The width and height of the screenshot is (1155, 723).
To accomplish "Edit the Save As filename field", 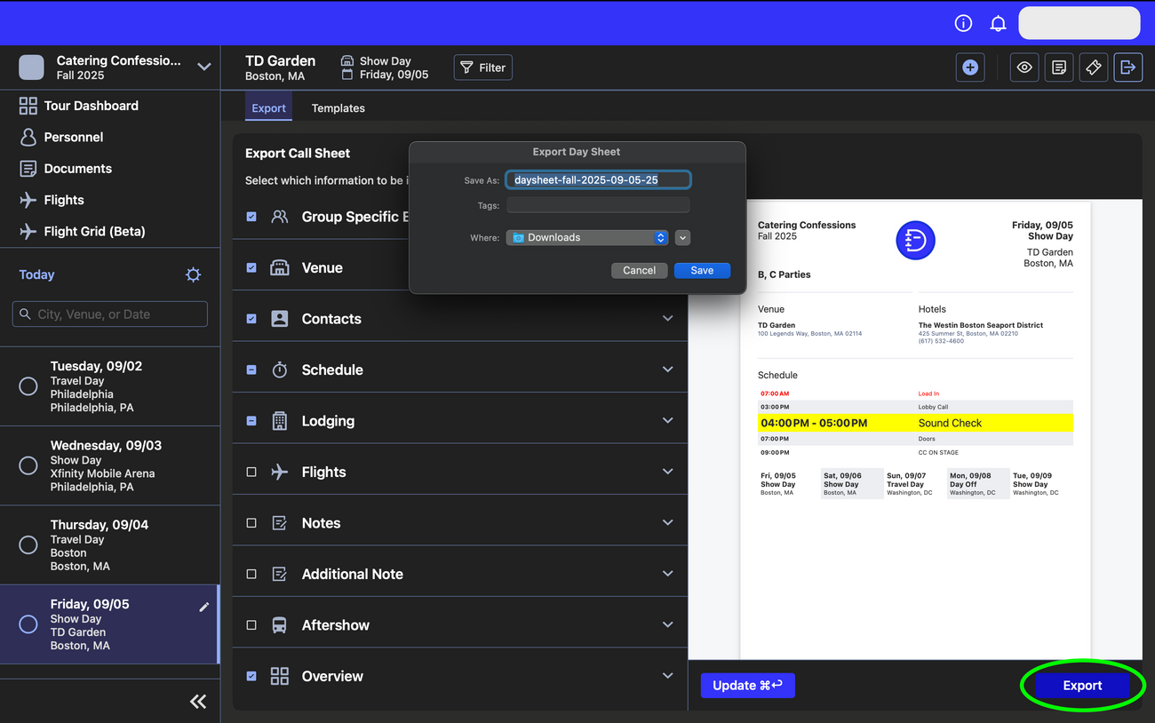I will 598,180.
